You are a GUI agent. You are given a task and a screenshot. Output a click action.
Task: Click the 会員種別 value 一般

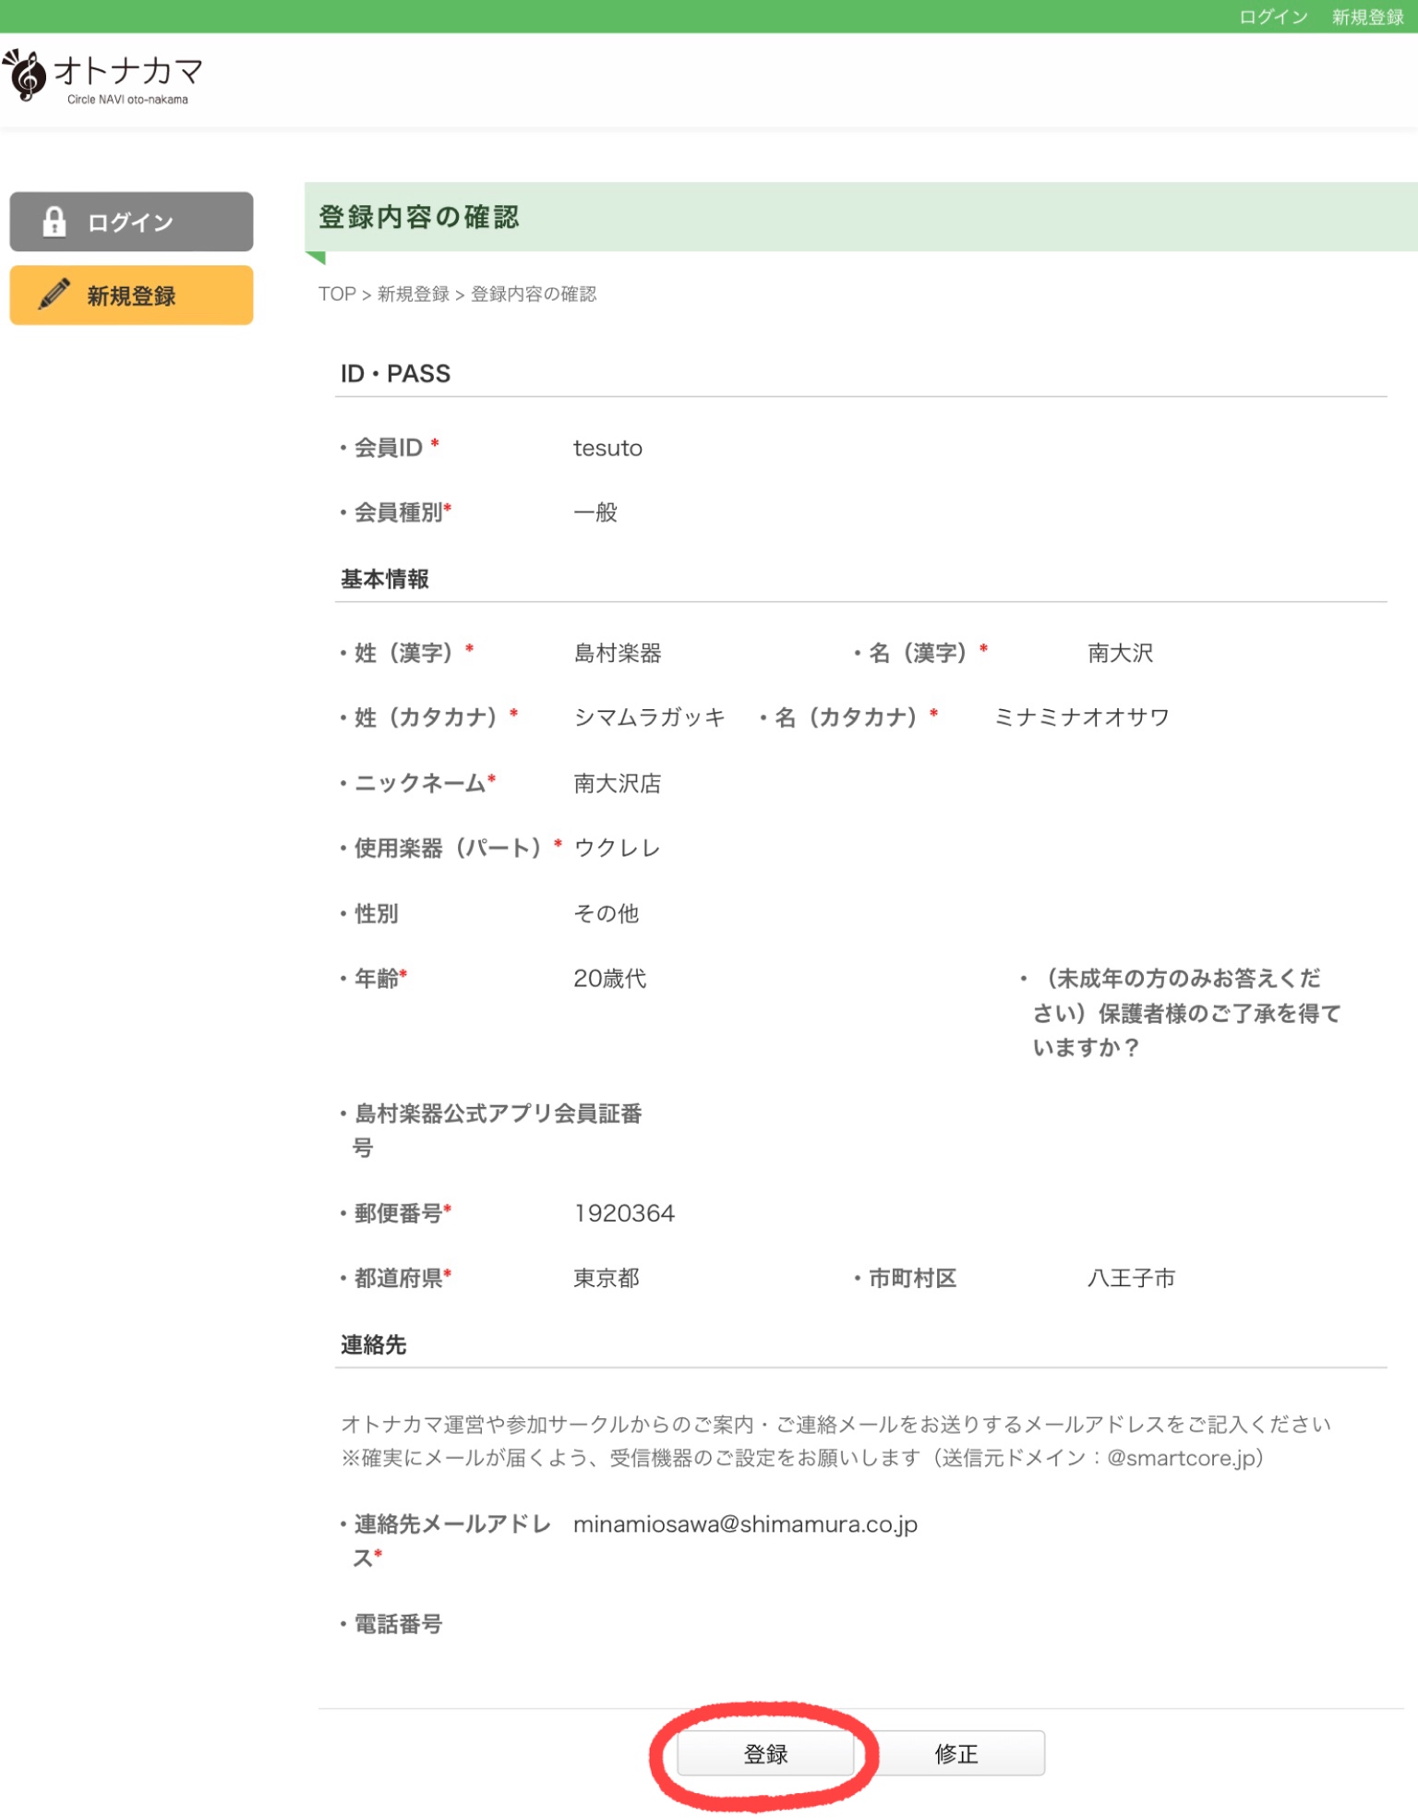[x=595, y=512]
